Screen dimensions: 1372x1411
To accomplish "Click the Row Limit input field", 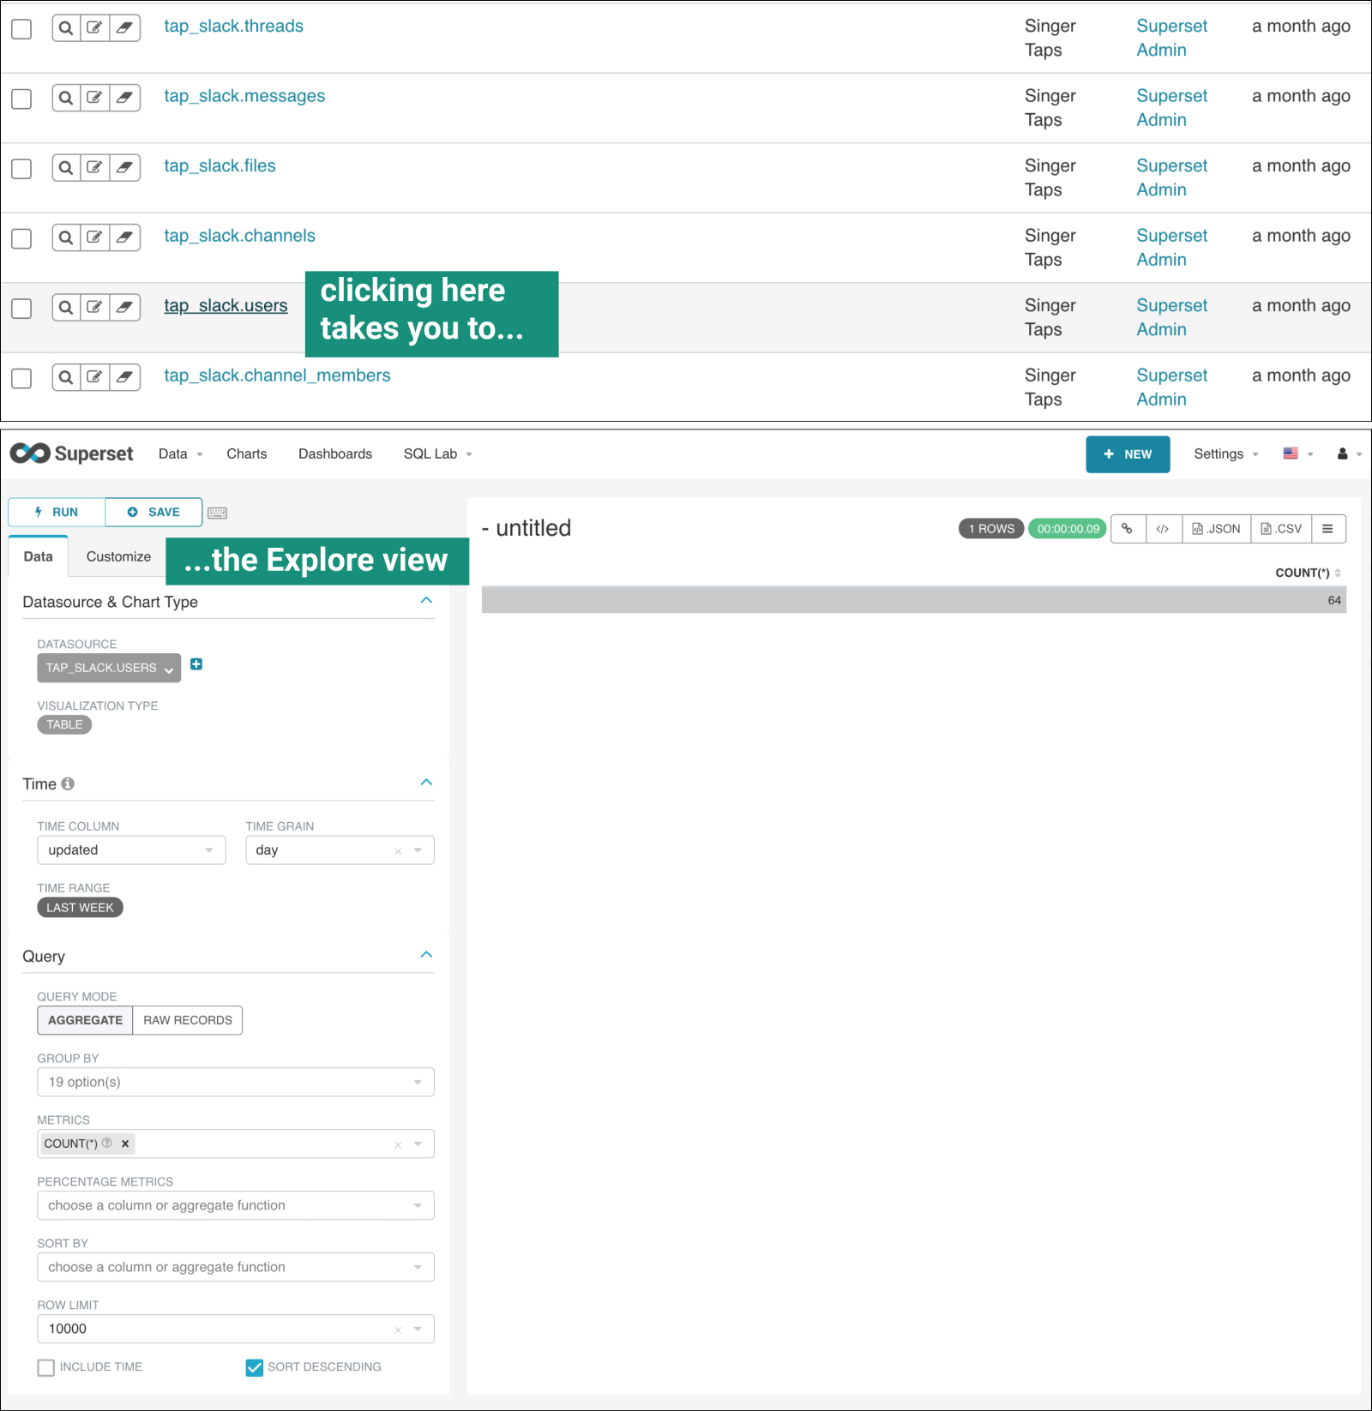I will (214, 1329).
